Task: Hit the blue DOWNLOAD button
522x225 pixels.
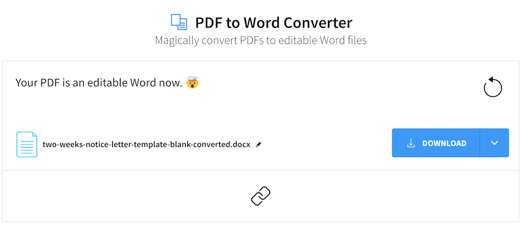Action: (436, 143)
